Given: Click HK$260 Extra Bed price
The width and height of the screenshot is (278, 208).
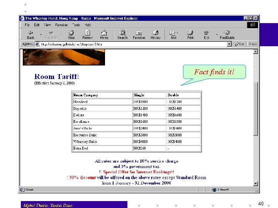Looking at the screenshot, I should (139, 148).
